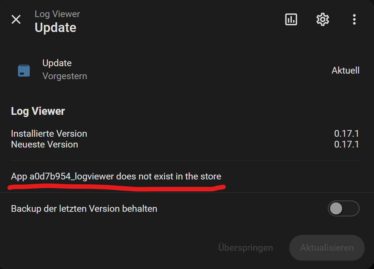Close the Log Viewer update dialog

tap(16, 20)
